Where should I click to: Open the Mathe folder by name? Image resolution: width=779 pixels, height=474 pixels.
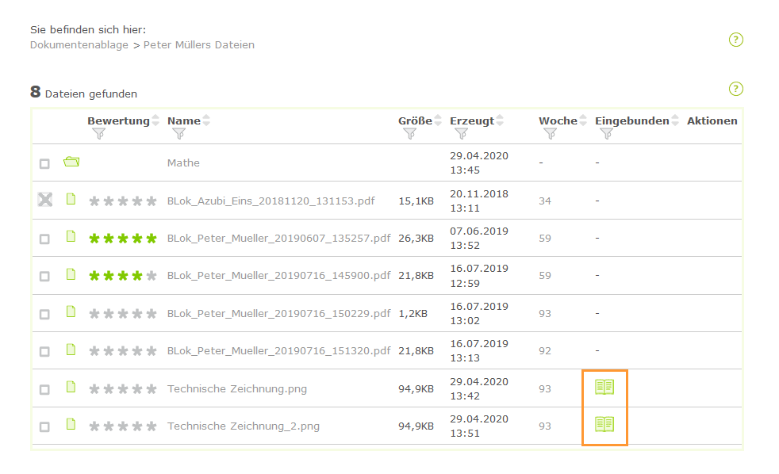coord(183,162)
